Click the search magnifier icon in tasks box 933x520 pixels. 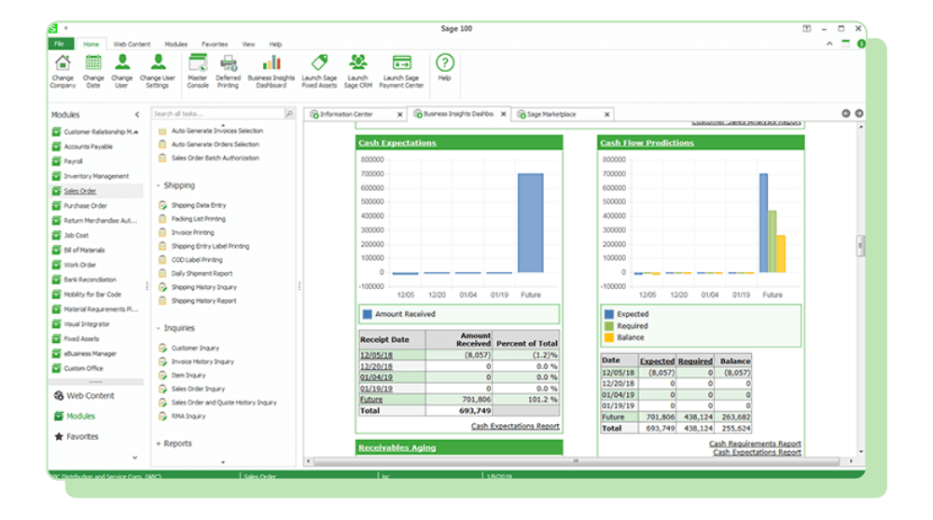point(289,114)
